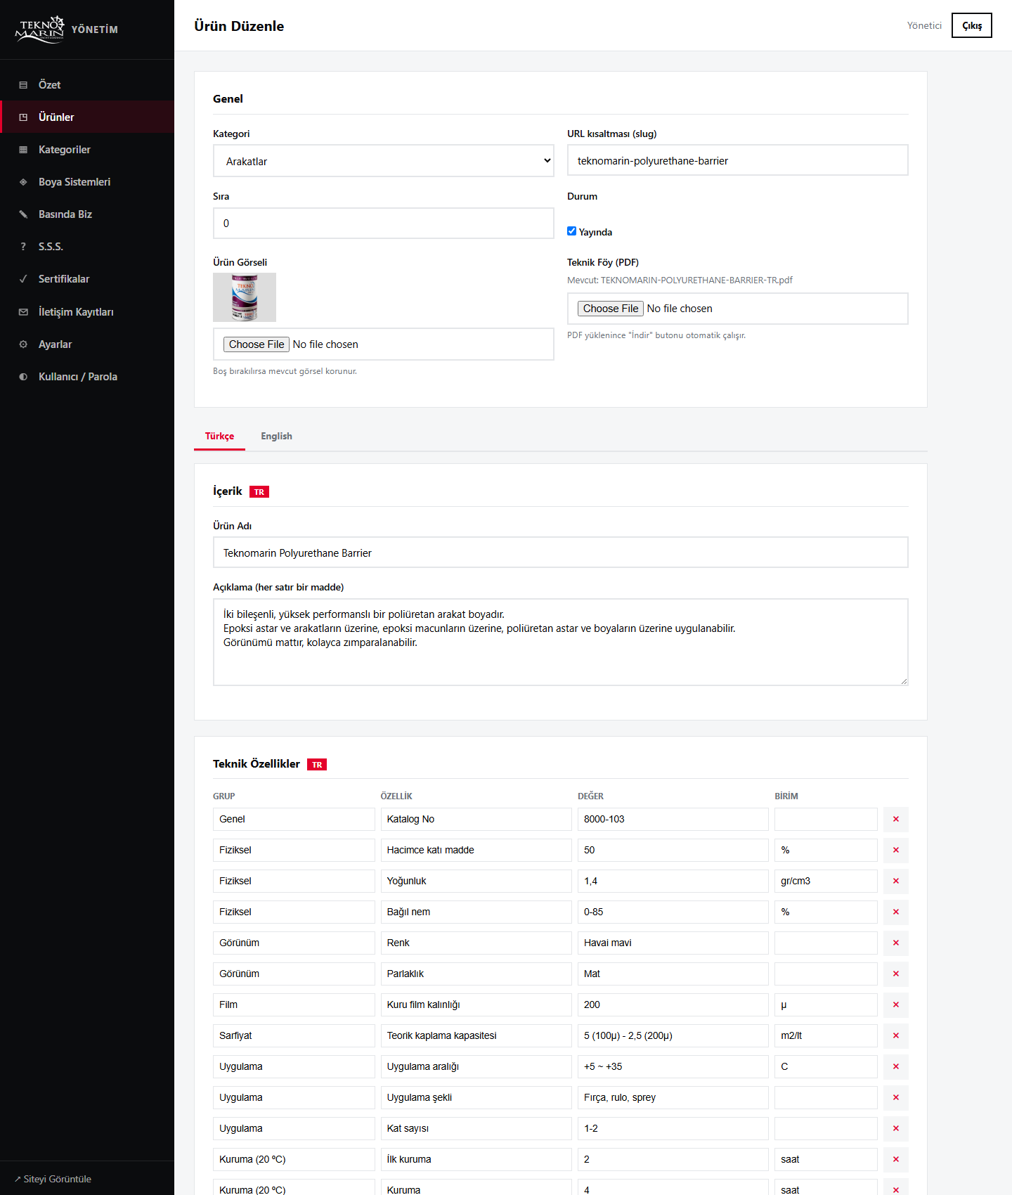
Task: Choose File for Teknik Föy PDF
Action: 611,309
